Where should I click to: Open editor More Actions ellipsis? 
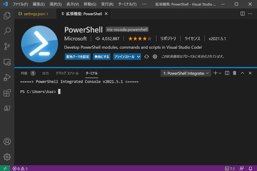point(250,13)
